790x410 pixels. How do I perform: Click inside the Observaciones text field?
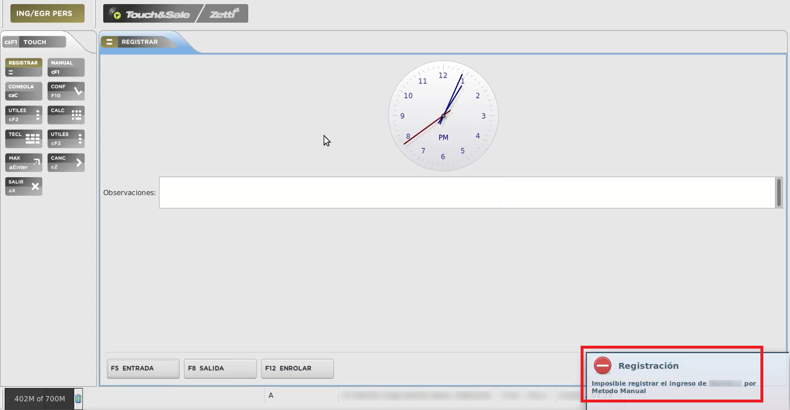click(x=464, y=192)
